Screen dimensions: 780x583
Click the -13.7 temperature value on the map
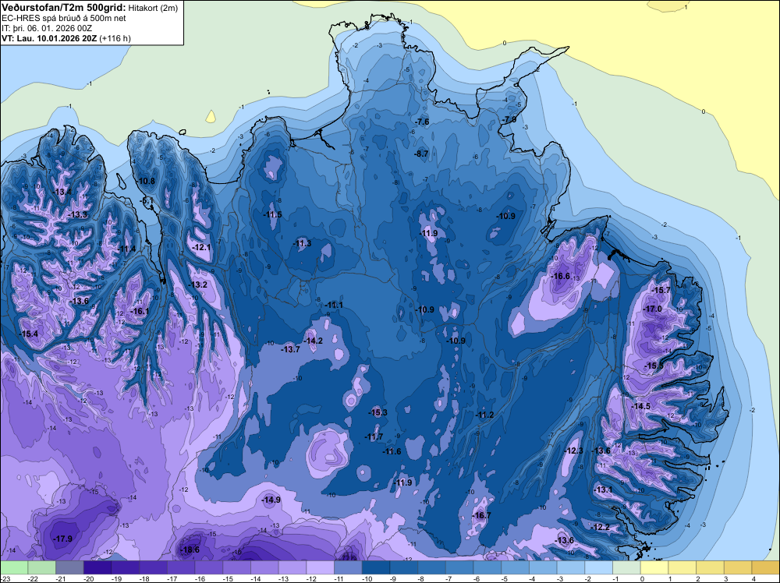[290, 349]
